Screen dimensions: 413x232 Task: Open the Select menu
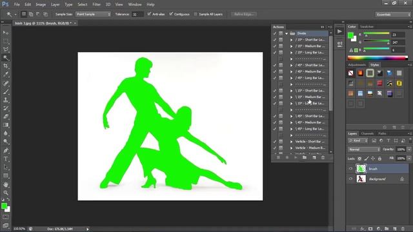(82, 5)
